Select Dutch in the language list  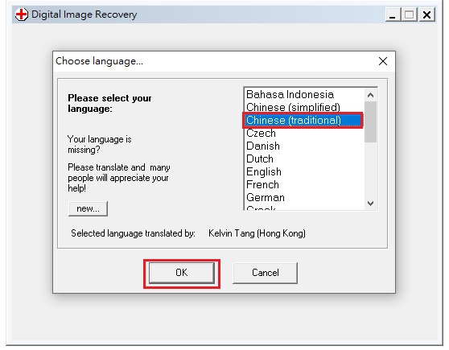(x=304, y=159)
